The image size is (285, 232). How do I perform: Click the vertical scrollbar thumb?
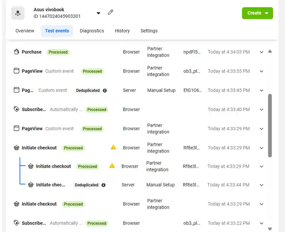click(270, 125)
